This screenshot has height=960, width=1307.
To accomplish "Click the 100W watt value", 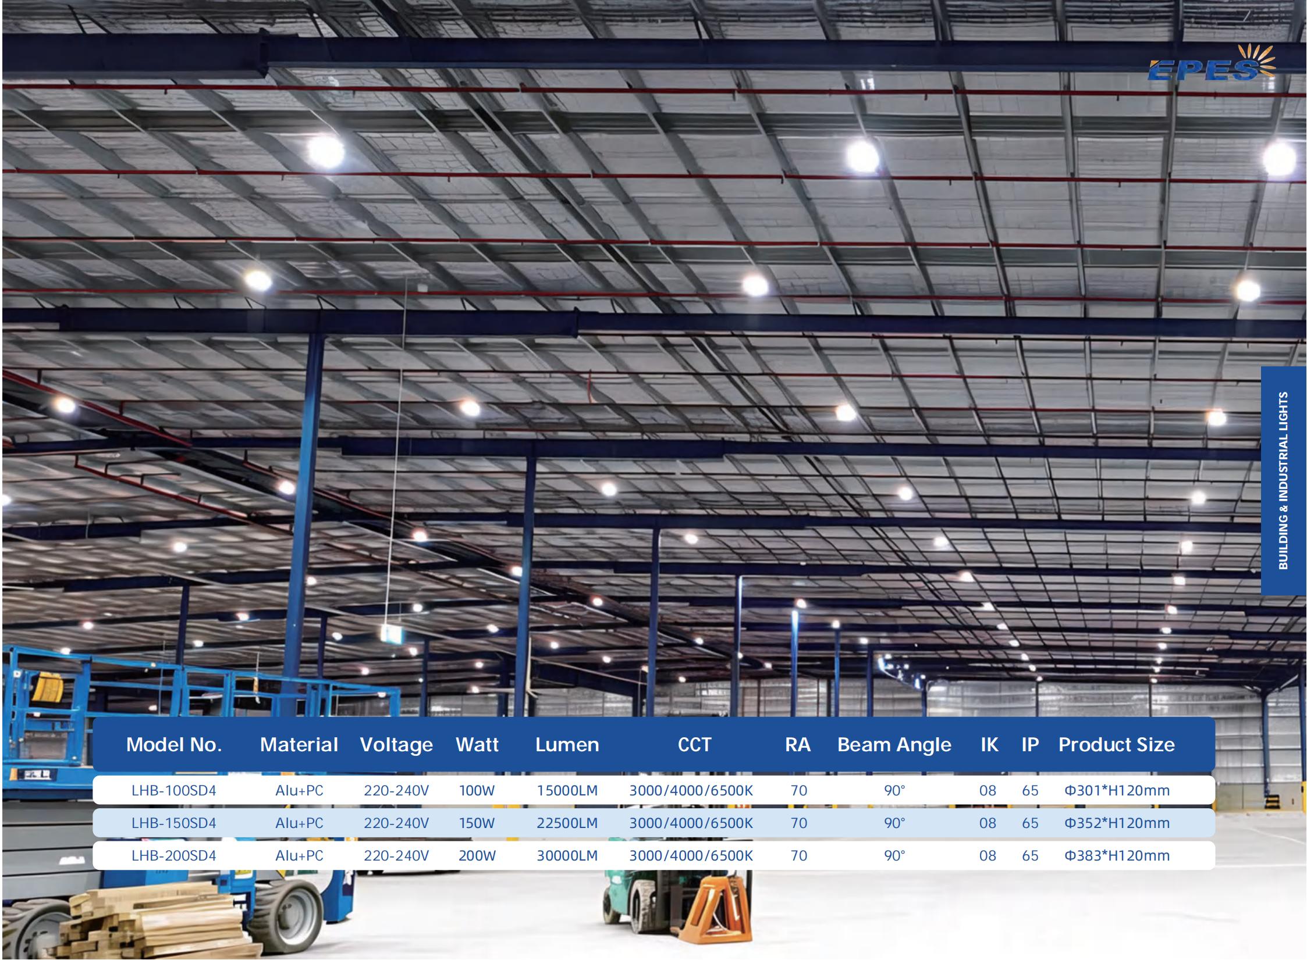I will coord(477,790).
